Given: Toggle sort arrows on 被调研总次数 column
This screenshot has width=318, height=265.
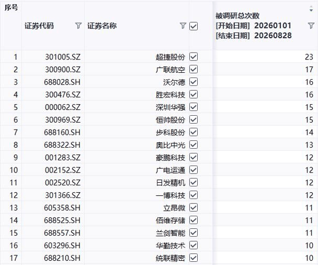Looking at the screenshot, I should tap(311, 9).
